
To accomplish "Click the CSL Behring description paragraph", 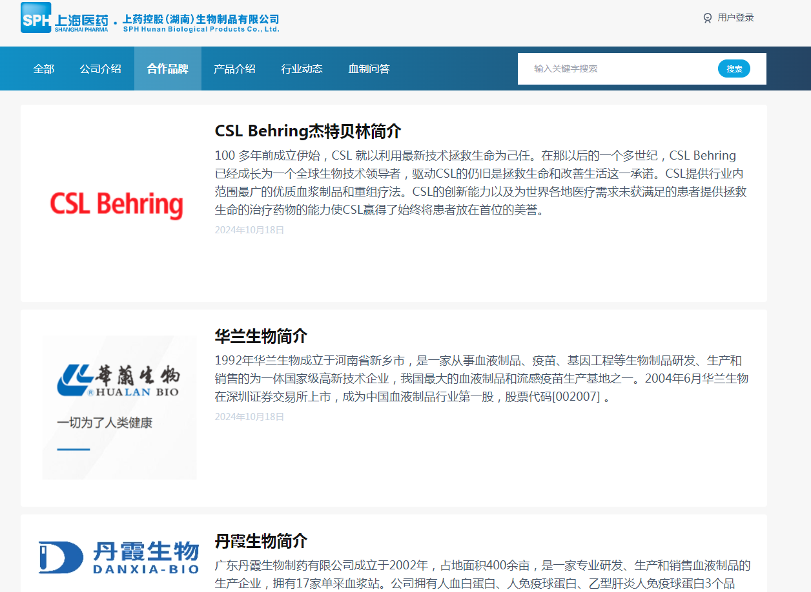I will coord(481,183).
